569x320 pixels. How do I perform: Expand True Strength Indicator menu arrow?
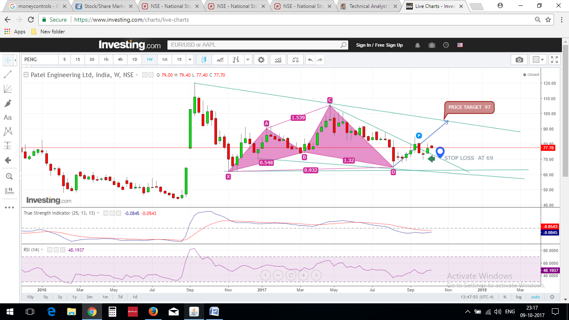(98, 213)
